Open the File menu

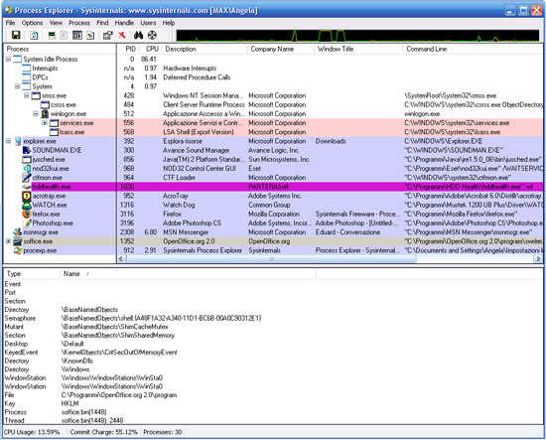point(11,23)
